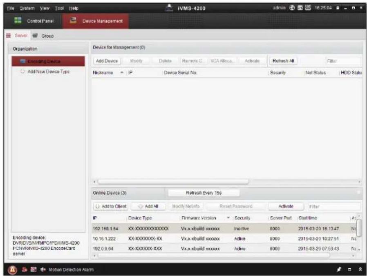
Task: Click the 3D-labeled icon in title bar
Action: click(300, 8)
